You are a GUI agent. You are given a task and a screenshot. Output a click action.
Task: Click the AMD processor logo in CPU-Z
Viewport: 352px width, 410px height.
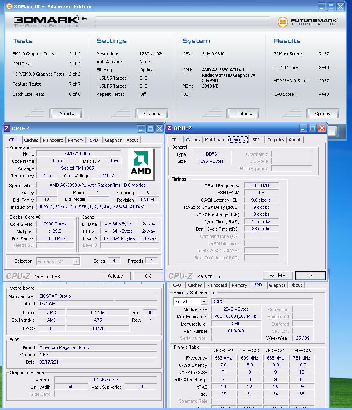coord(141,162)
